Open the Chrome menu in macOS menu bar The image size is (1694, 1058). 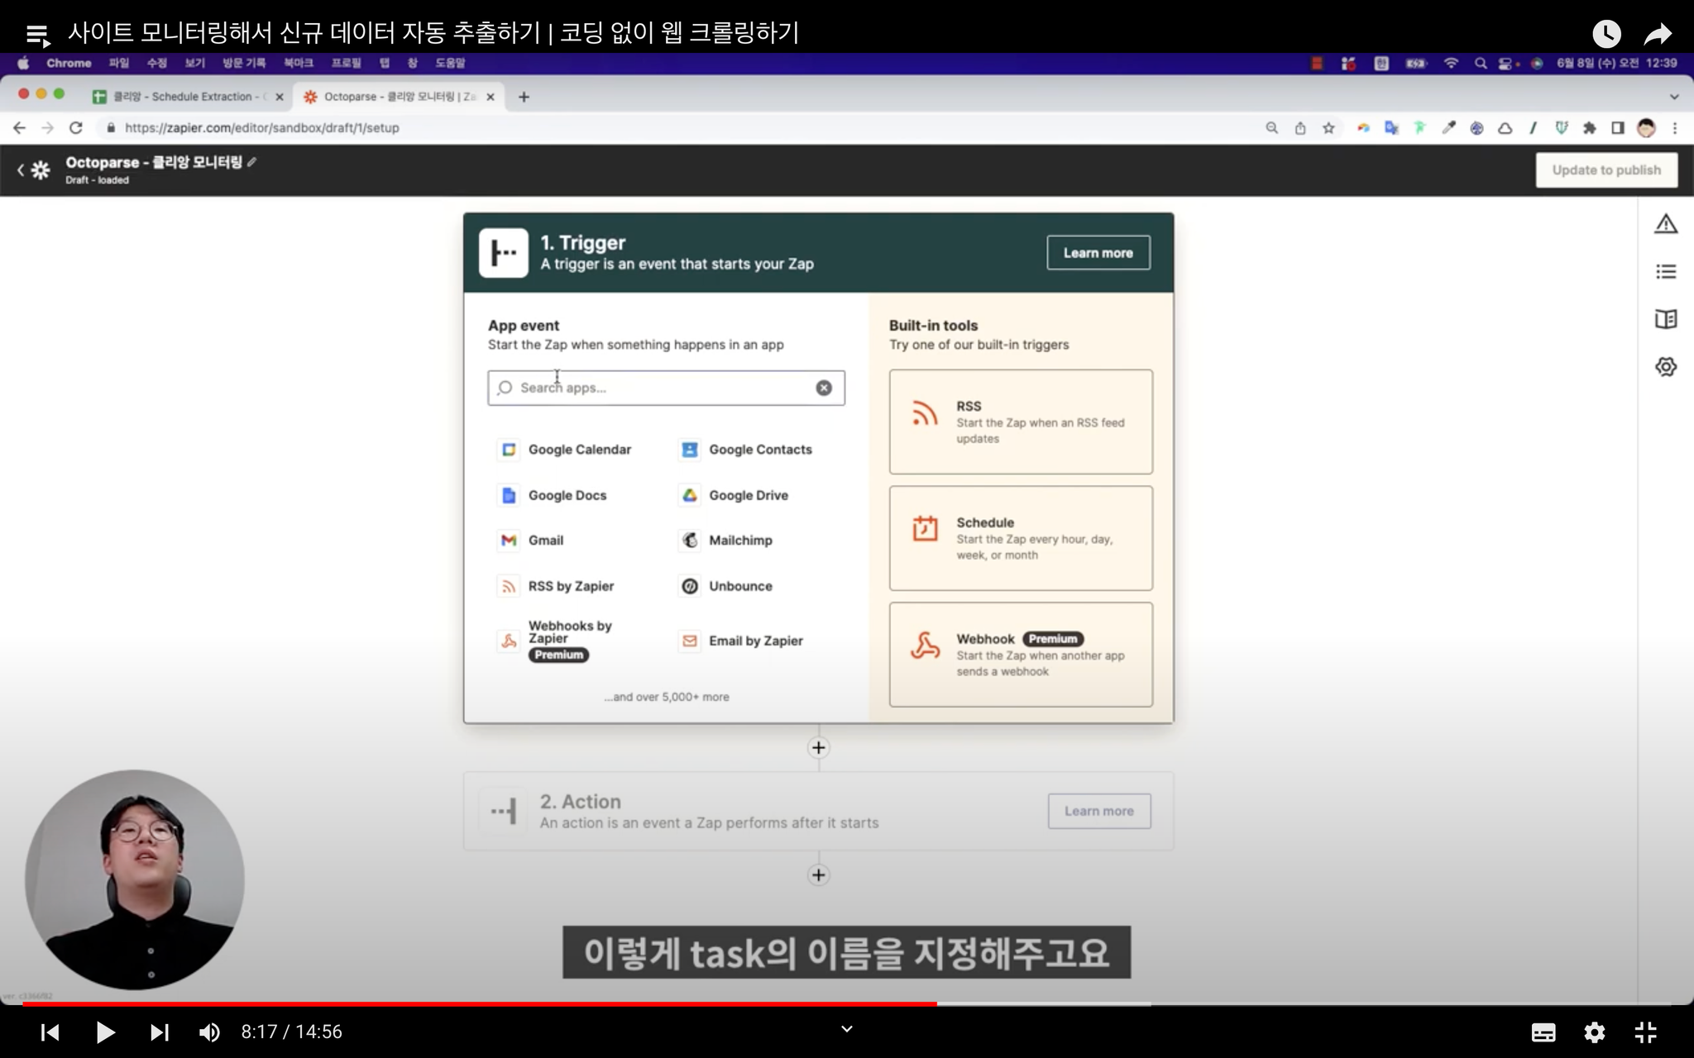coord(69,63)
